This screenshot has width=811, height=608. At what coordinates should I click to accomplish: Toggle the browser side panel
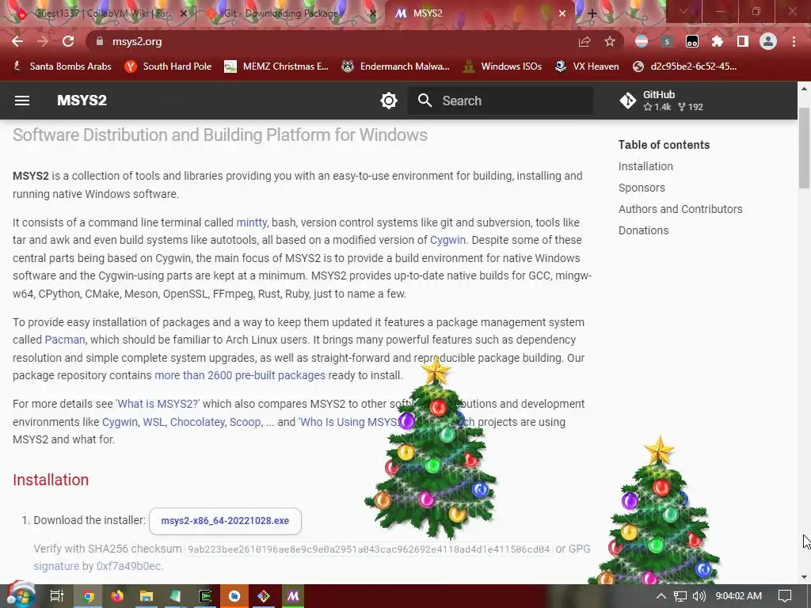743,41
